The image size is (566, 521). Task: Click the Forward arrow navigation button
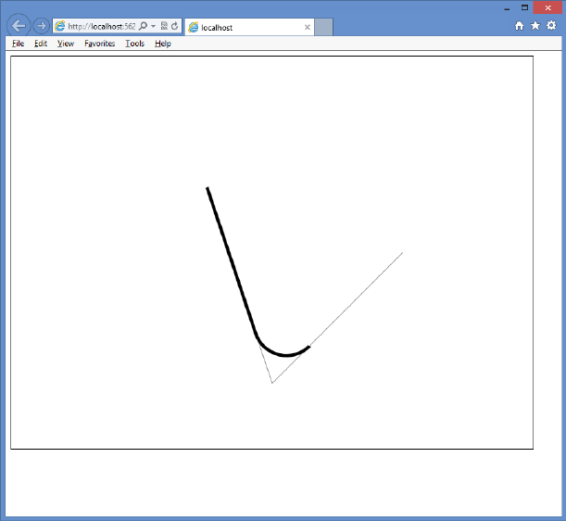coord(41,26)
